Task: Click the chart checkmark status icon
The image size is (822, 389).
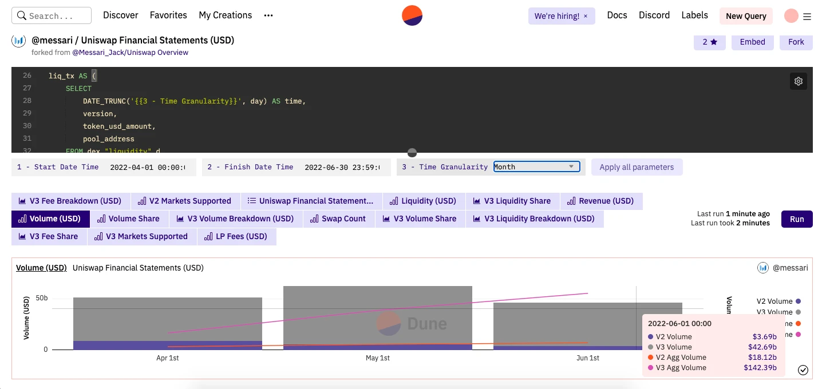Action: (803, 370)
